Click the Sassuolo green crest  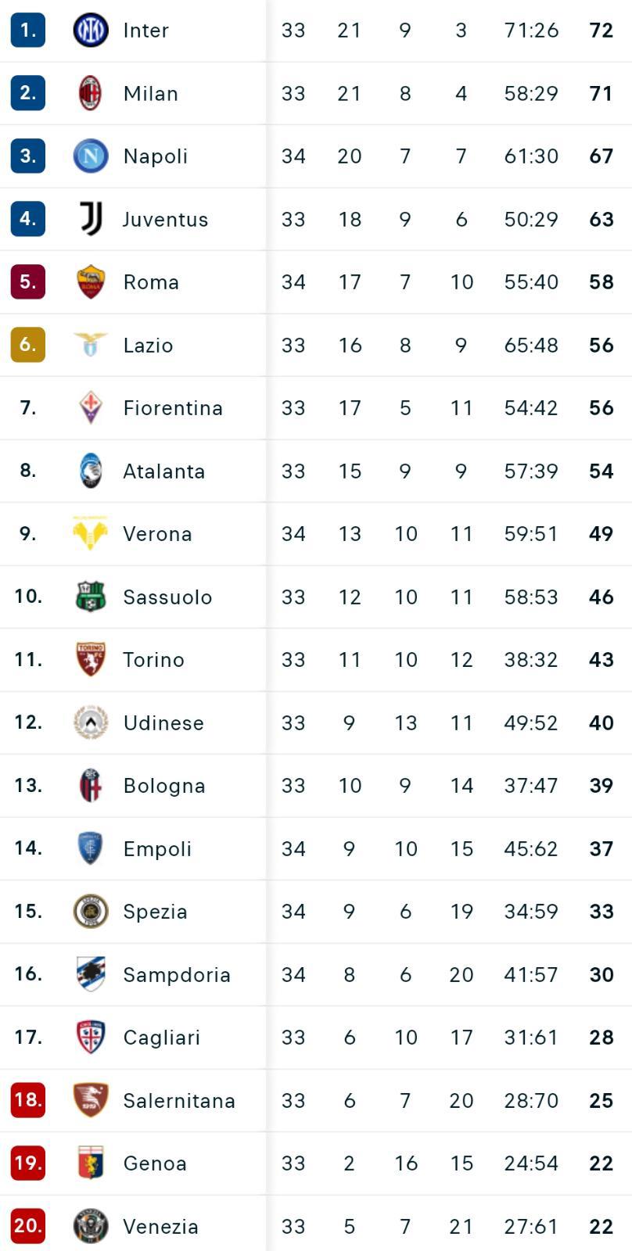point(90,597)
